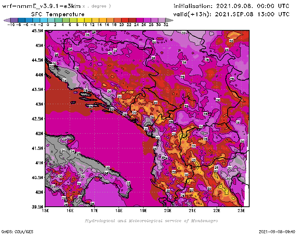Click the '2021-09-08-09:40' timestamp text
Image resolution: width=303 pixels, height=234 pixels.
pos(277,231)
